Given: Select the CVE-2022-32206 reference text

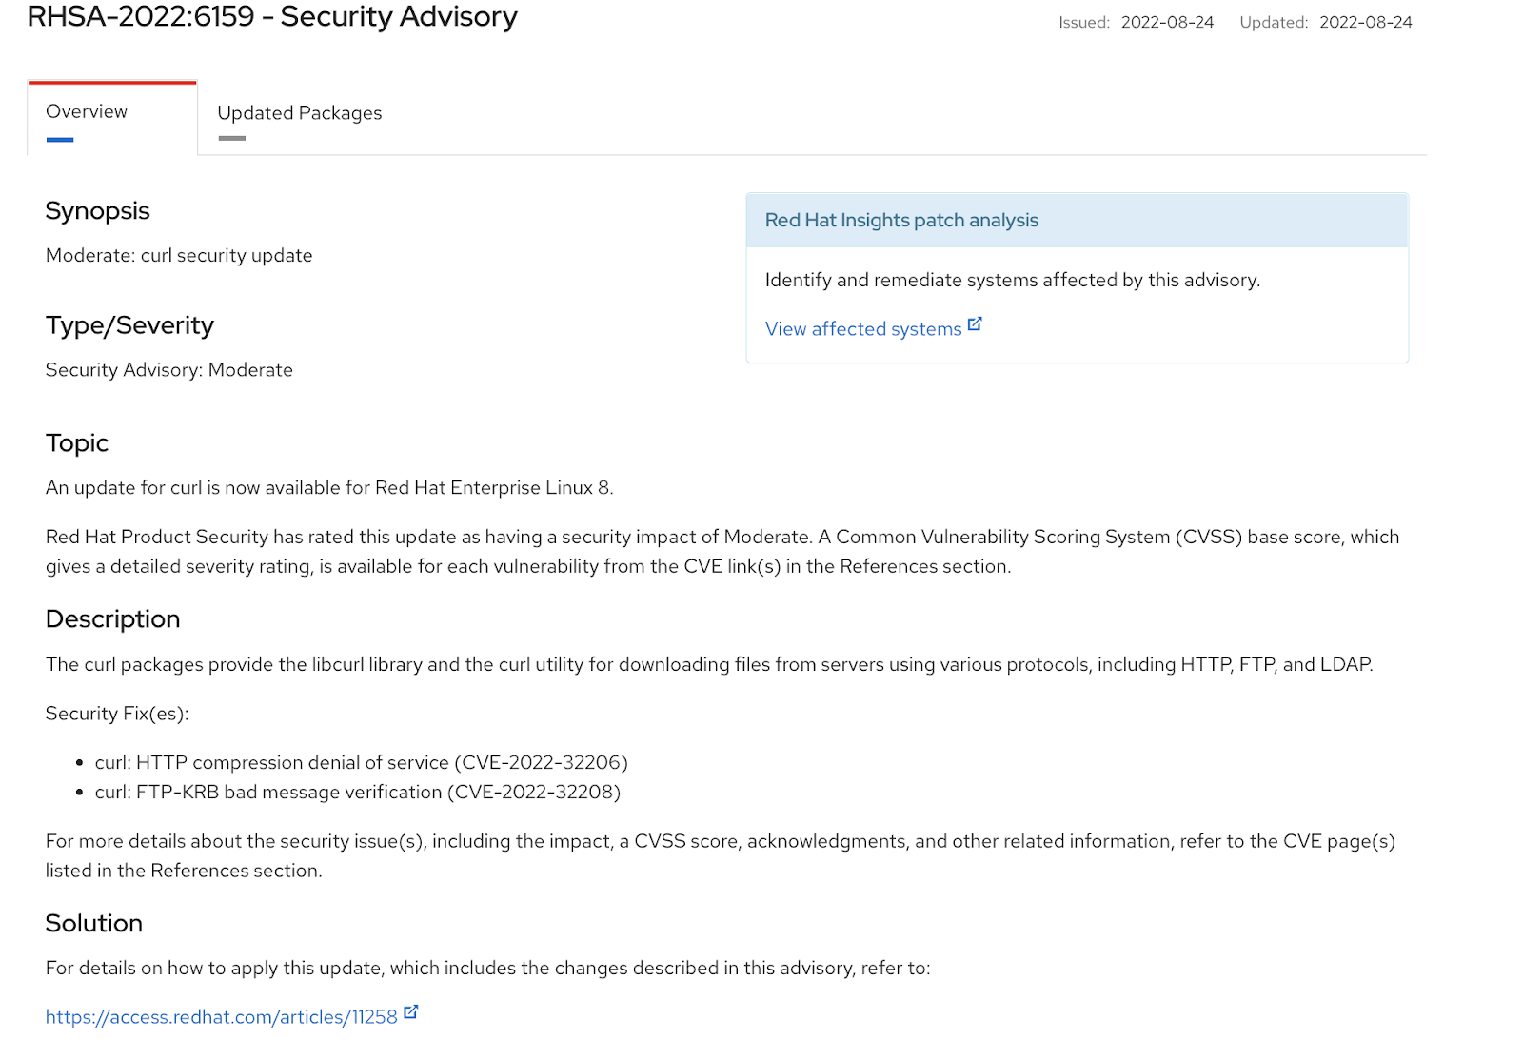Looking at the screenshot, I should [542, 762].
